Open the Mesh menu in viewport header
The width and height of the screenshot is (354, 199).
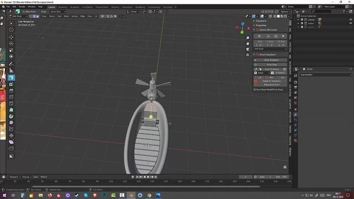(x=66, y=16)
